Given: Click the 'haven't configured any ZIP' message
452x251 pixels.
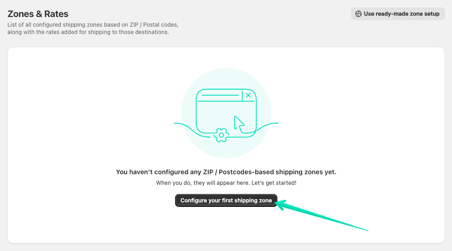Looking at the screenshot, I should (226, 172).
